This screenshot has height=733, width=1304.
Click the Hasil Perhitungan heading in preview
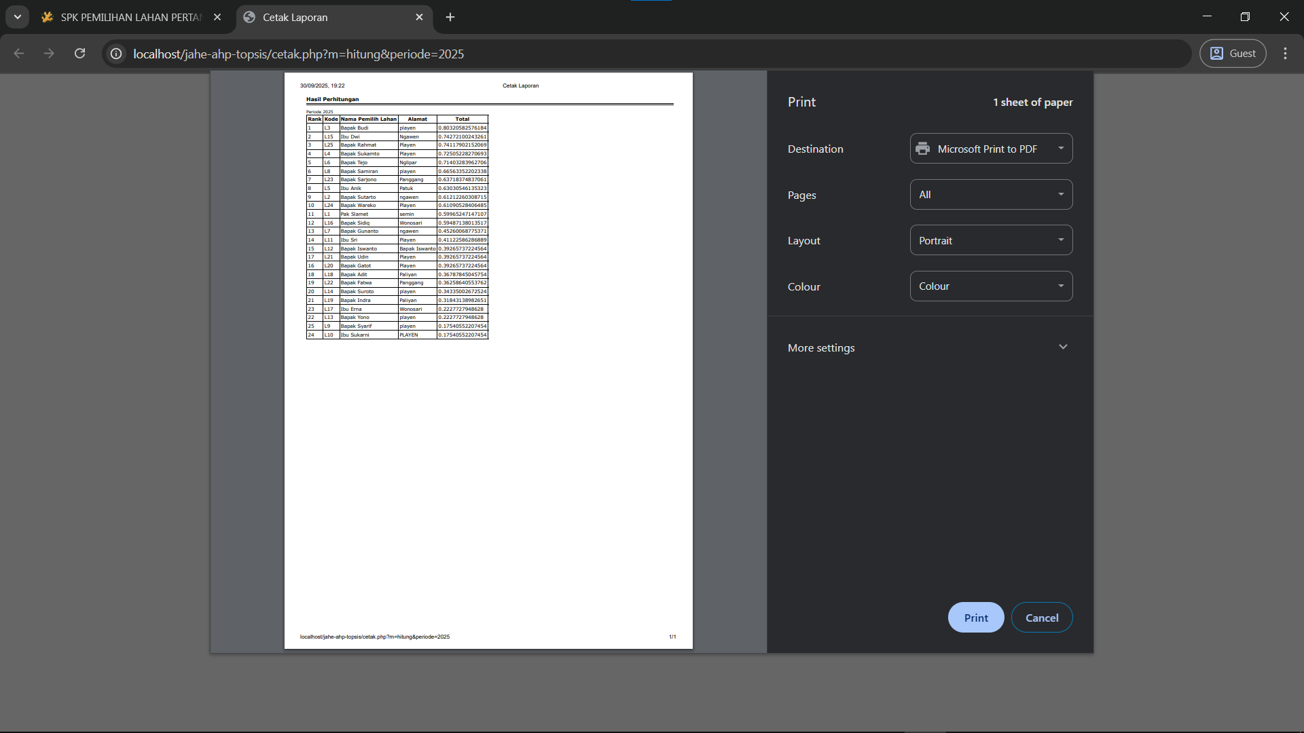pyautogui.click(x=332, y=99)
